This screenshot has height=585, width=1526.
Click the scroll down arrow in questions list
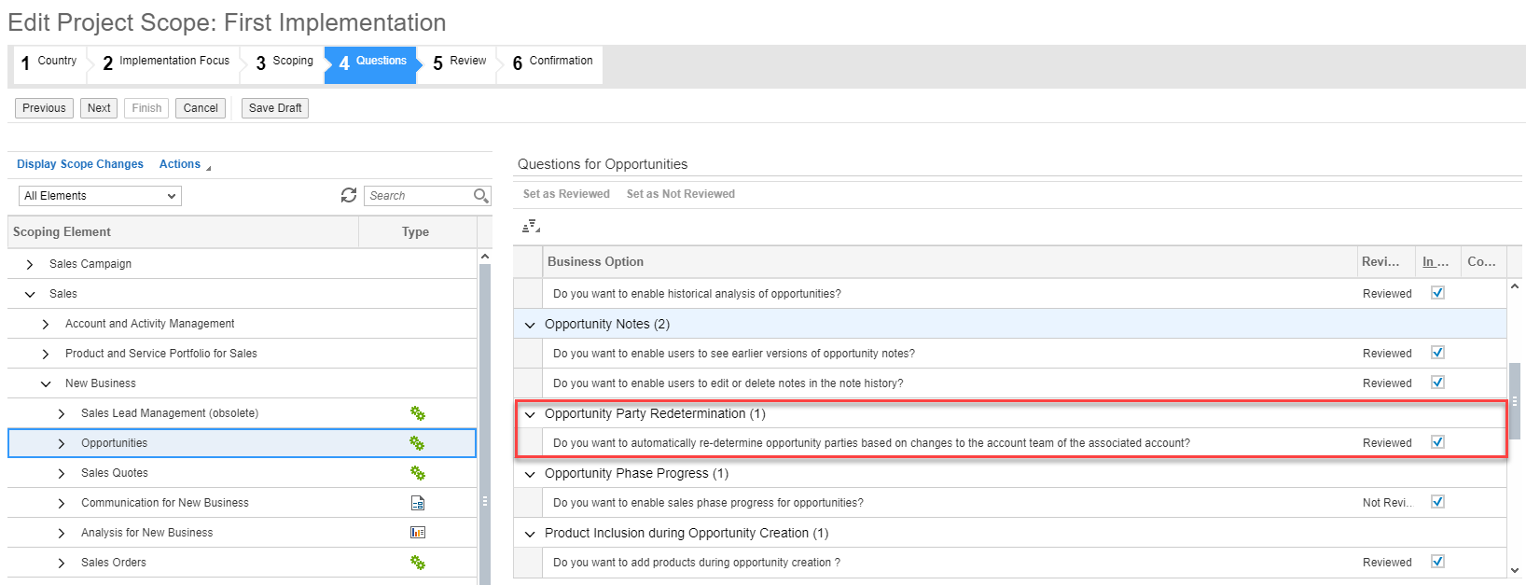click(1515, 570)
